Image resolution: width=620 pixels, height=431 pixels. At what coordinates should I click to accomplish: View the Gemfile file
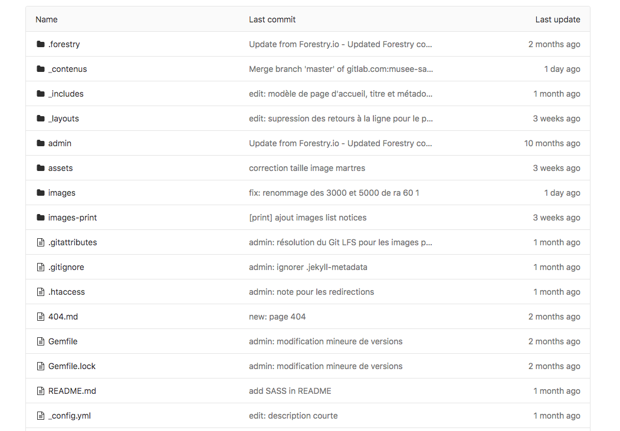[63, 341]
